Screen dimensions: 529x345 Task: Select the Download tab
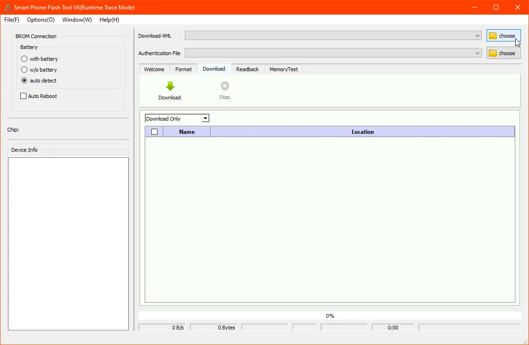pyautogui.click(x=214, y=69)
